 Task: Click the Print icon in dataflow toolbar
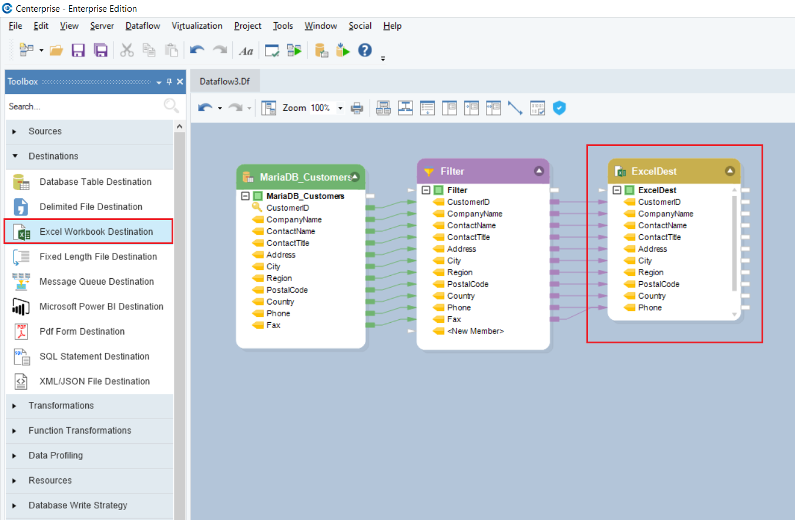[x=357, y=108]
